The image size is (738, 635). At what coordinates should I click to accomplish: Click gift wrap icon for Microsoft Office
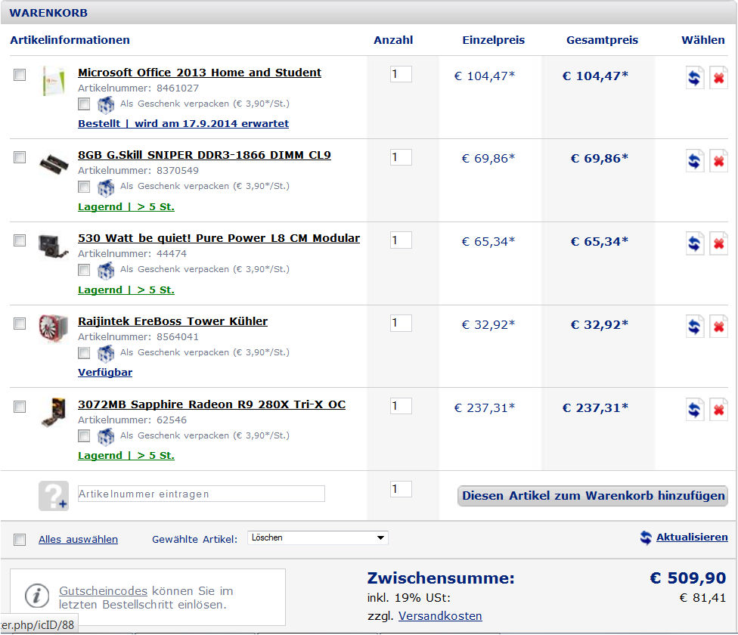click(x=106, y=105)
